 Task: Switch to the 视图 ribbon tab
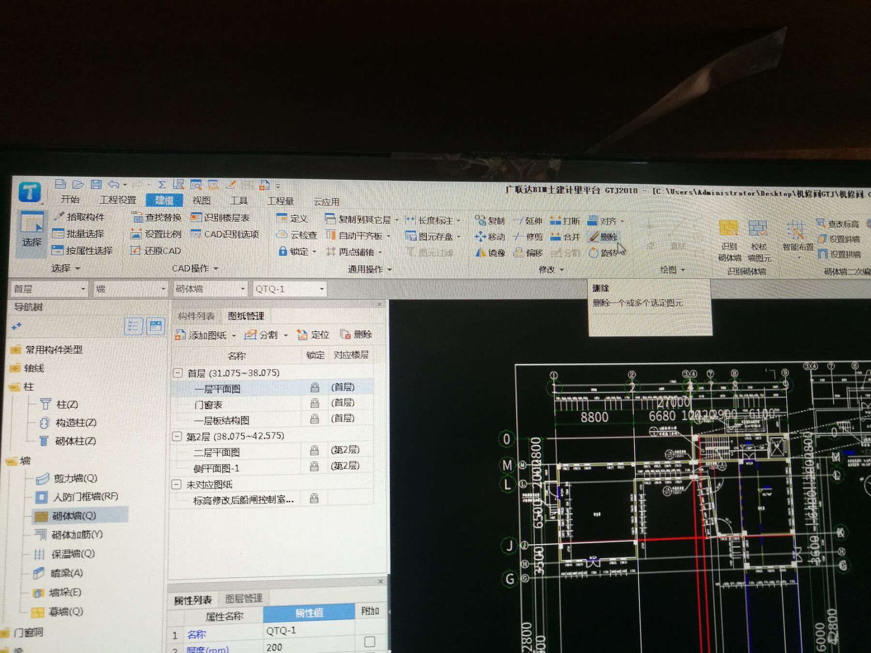pyautogui.click(x=201, y=200)
